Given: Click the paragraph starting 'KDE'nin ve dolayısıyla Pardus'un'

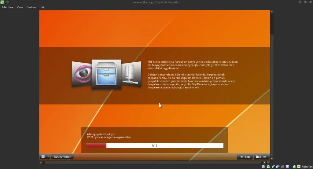Looking at the screenshot, I should [193, 65].
